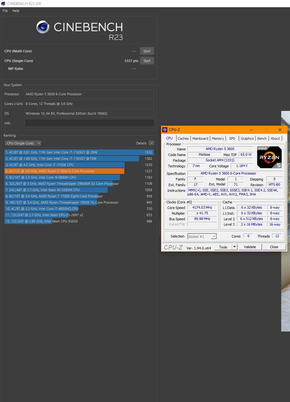The image size is (290, 402).
Task: Switch to the Caches tab in CPU-Z
Action: point(183,138)
